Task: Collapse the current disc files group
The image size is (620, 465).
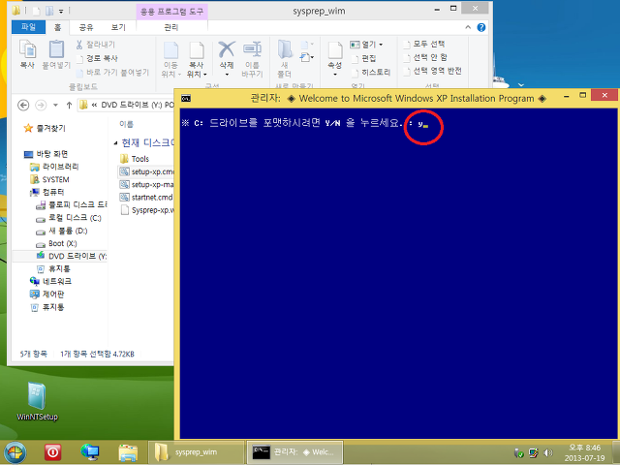Action: click(115, 142)
